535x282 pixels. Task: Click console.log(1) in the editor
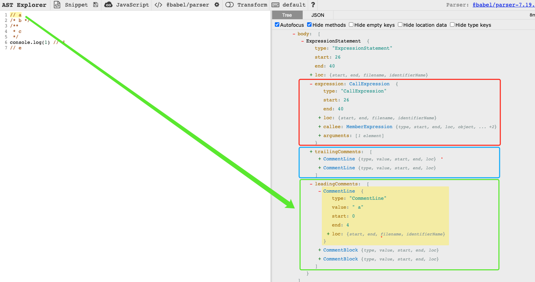[30, 42]
